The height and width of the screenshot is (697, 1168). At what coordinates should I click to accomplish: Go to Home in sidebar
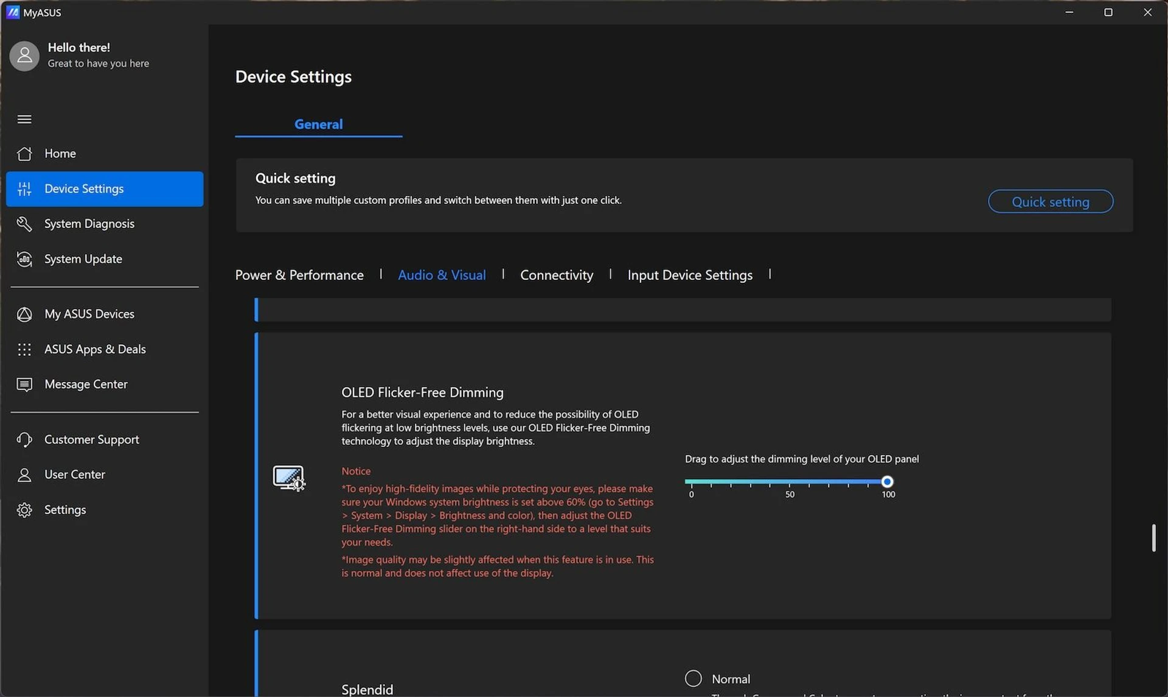tap(105, 154)
